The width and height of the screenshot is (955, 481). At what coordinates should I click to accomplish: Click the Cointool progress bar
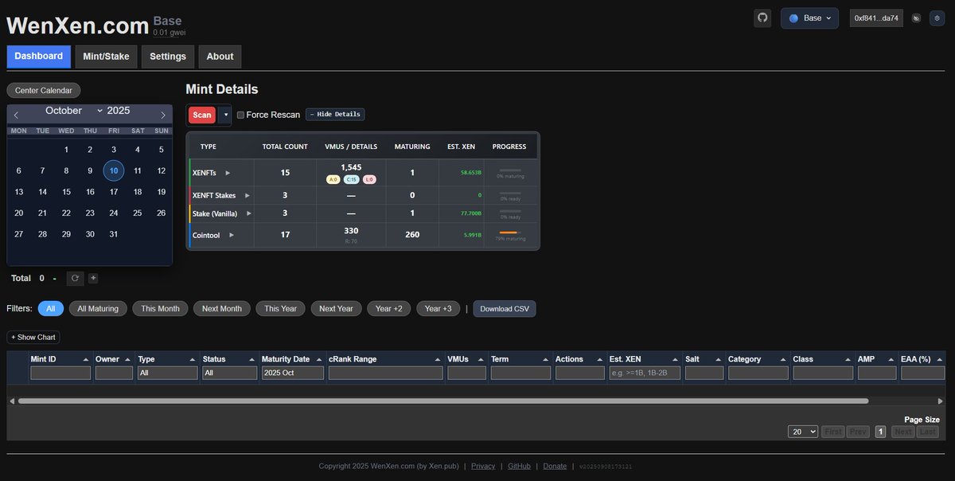point(510,233)
